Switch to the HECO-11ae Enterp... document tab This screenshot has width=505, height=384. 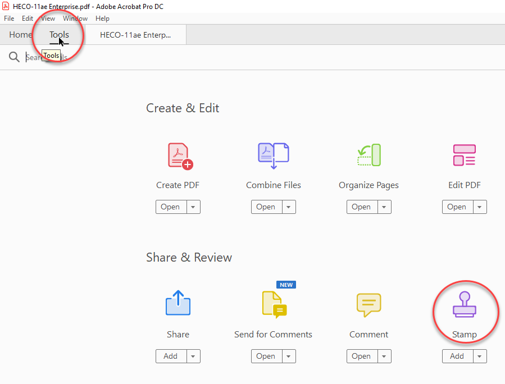point(135,35)
